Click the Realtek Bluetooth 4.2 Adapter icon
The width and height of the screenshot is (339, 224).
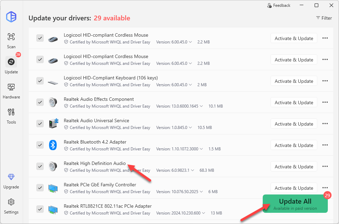53,145
